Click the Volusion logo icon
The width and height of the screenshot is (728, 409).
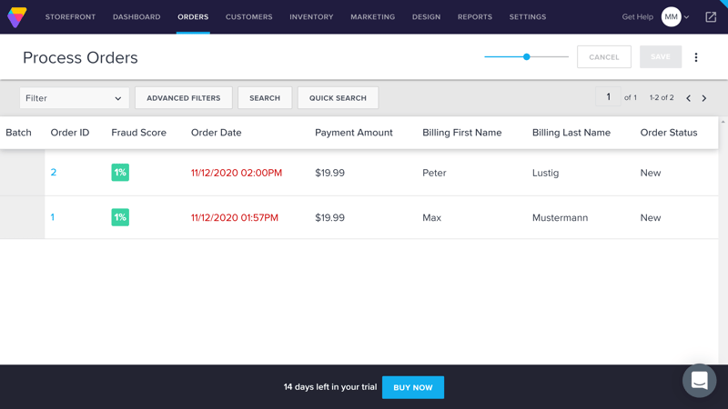point(16,16)
